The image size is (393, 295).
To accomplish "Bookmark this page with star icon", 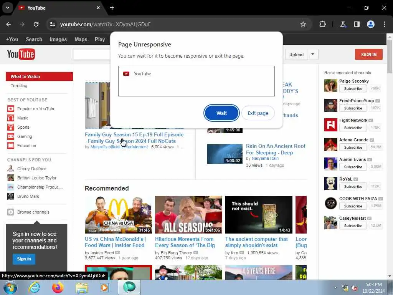I will pos(303,24).
